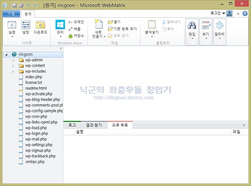The width and height of the screenshot is (251, 186).
Task: Open the 갤러리 puzzle piece icon
Action: click(x=220, y=25)
